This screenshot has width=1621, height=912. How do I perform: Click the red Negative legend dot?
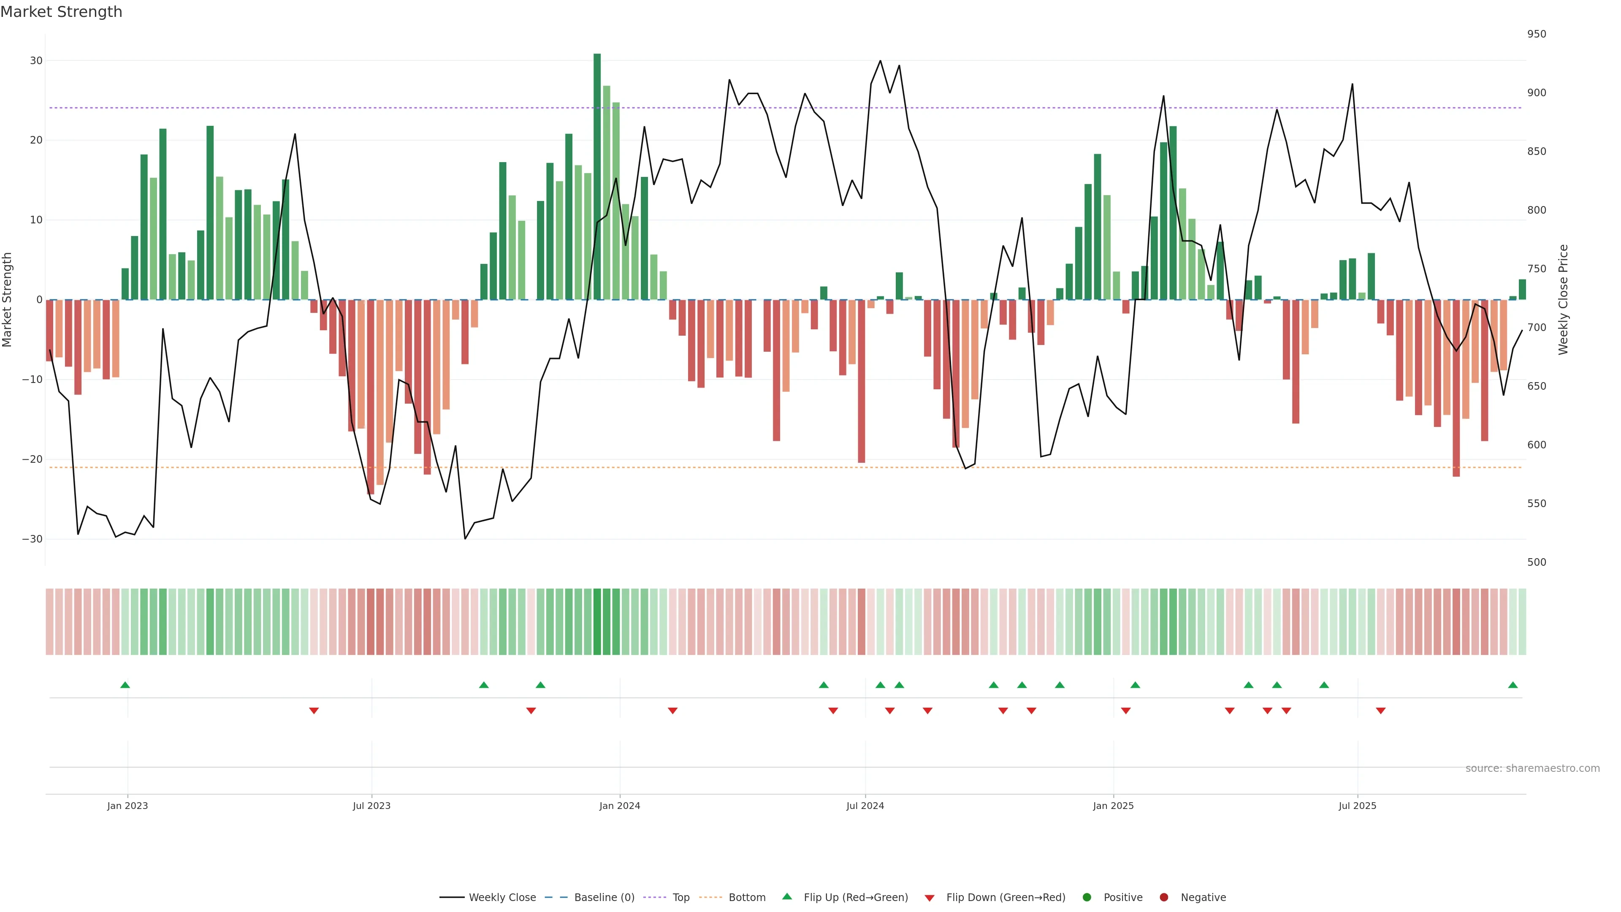1163,897
